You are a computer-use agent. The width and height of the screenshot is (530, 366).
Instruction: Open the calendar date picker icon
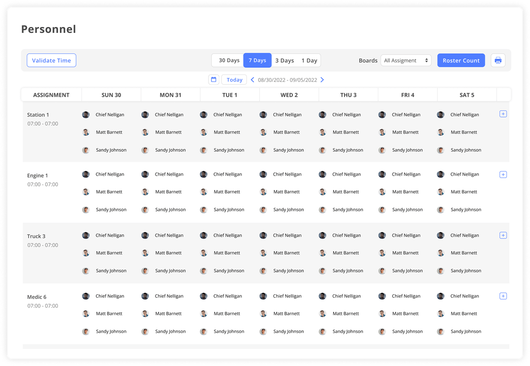click(213, 79)
